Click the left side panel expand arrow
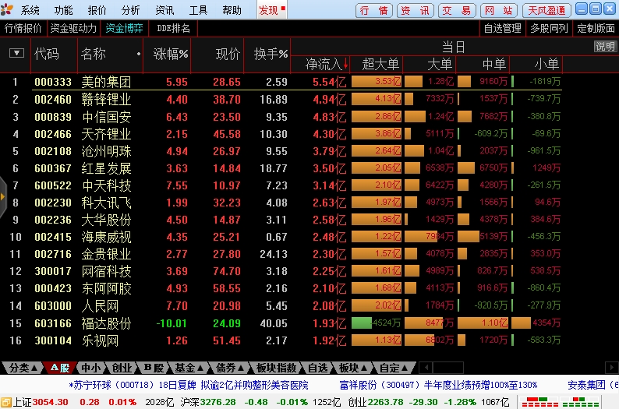Viewport: 619px width, 409px height. tap(3, 196)
